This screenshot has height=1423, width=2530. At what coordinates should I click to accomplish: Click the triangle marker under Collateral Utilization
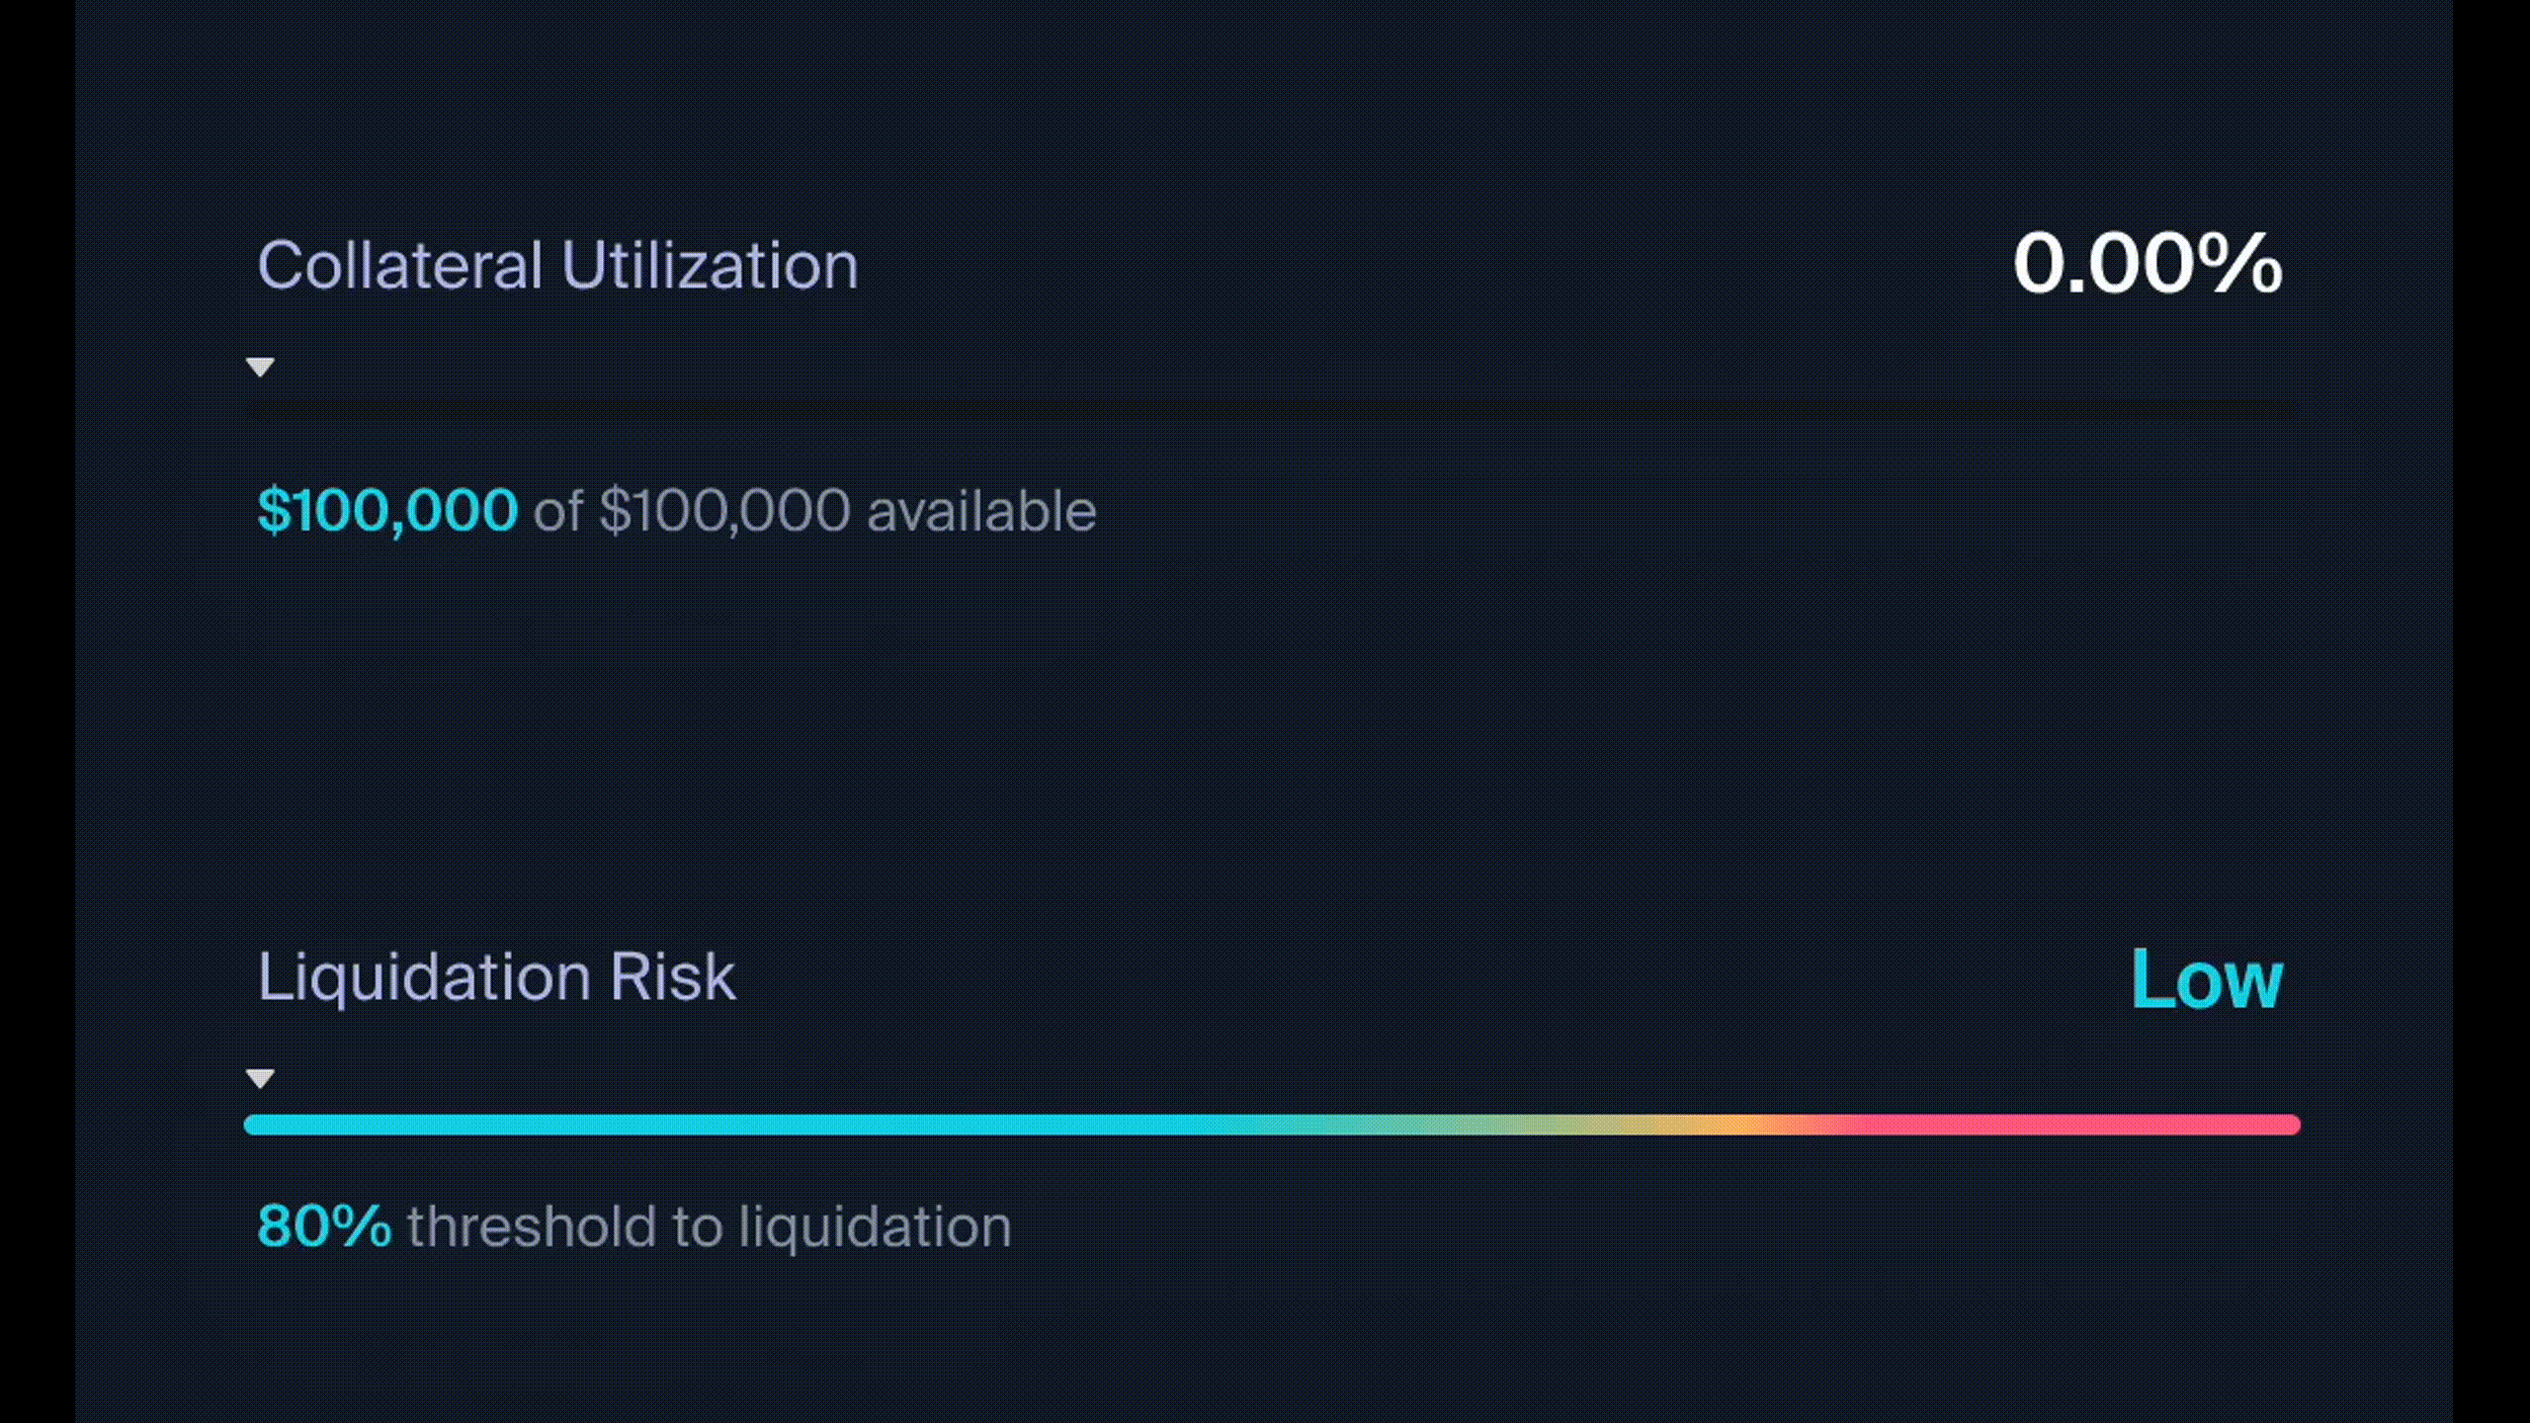(x=260, y=368)
